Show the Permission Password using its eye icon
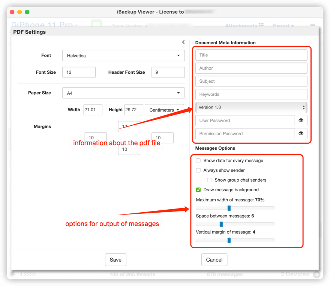The height and width of the screenshot is (286, 330). 301,134
